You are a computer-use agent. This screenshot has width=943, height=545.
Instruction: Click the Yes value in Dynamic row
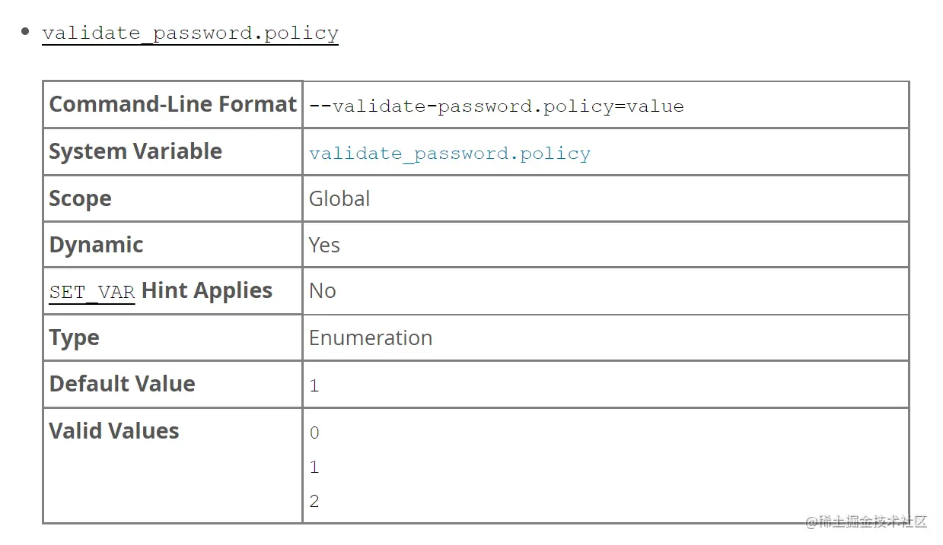pyautogui.click(x=324, y=245)
